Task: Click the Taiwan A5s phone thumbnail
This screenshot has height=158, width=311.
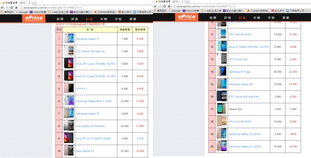Action: click(x=222, y=109)
